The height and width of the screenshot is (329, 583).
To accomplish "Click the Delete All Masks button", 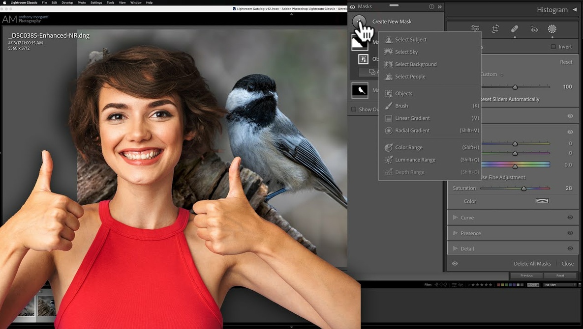I will [x=532, y=263].
